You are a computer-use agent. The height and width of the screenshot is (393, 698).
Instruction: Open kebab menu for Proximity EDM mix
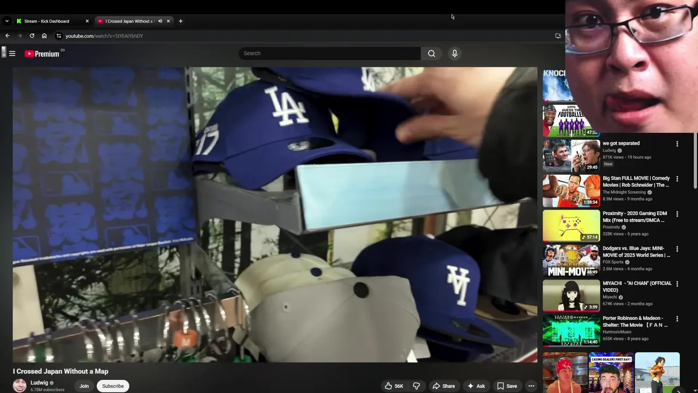[x=677, y=214]
